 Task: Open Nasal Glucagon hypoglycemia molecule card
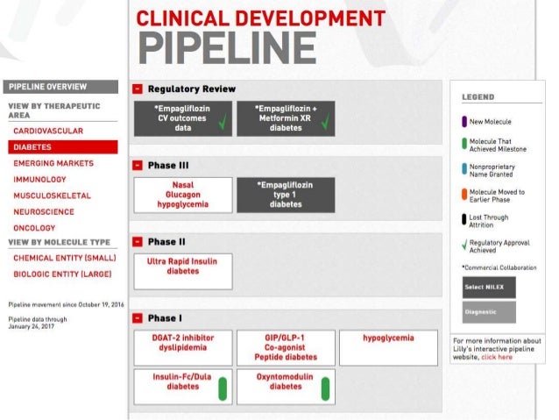click(x=183, y=195)
